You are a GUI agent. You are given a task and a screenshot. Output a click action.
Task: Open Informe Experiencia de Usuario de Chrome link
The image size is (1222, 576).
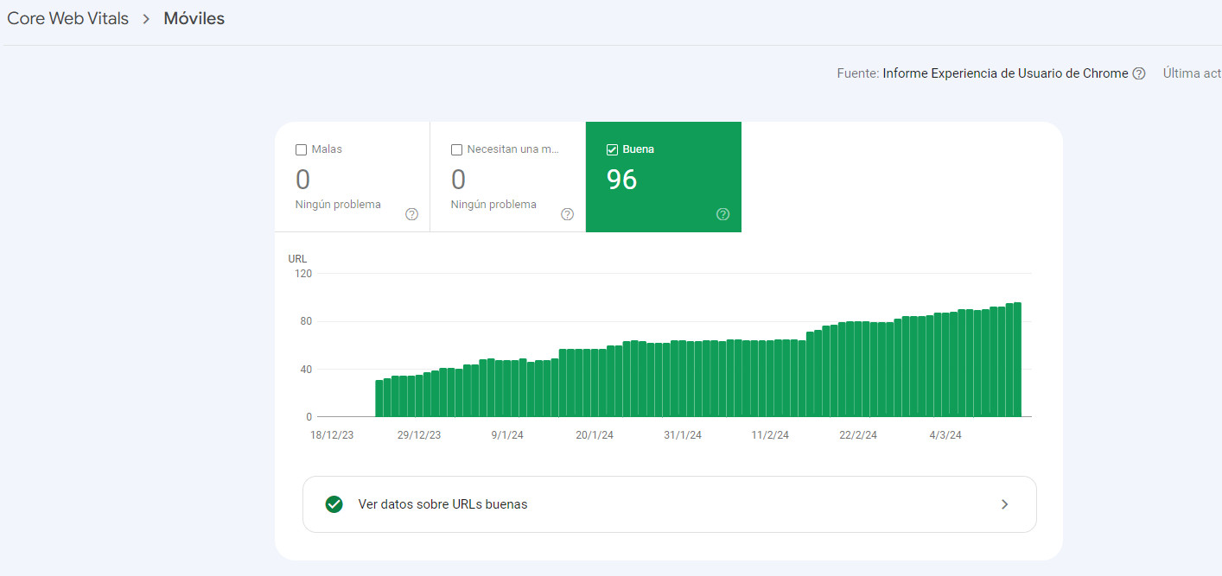pos(1005,73)
